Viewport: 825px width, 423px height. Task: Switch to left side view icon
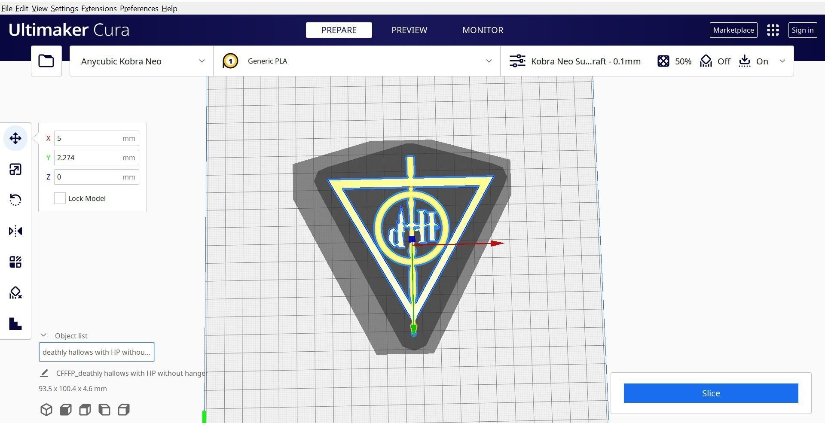pyautogui.click(x=104, y=410)
